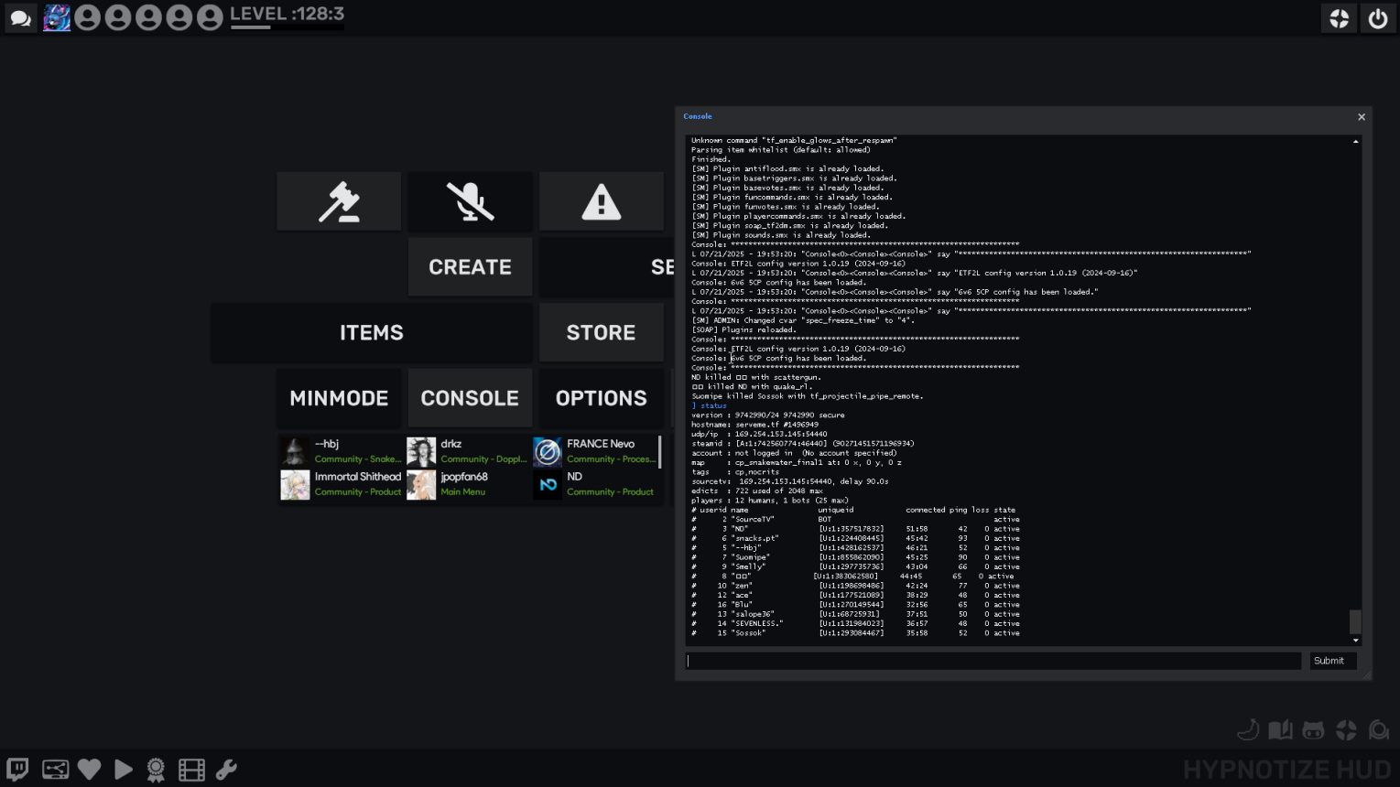Image resolution: width=1400 pixels, height=787 pixels.
Task: Open the chat bubbles icon
Action: point(20,18)
